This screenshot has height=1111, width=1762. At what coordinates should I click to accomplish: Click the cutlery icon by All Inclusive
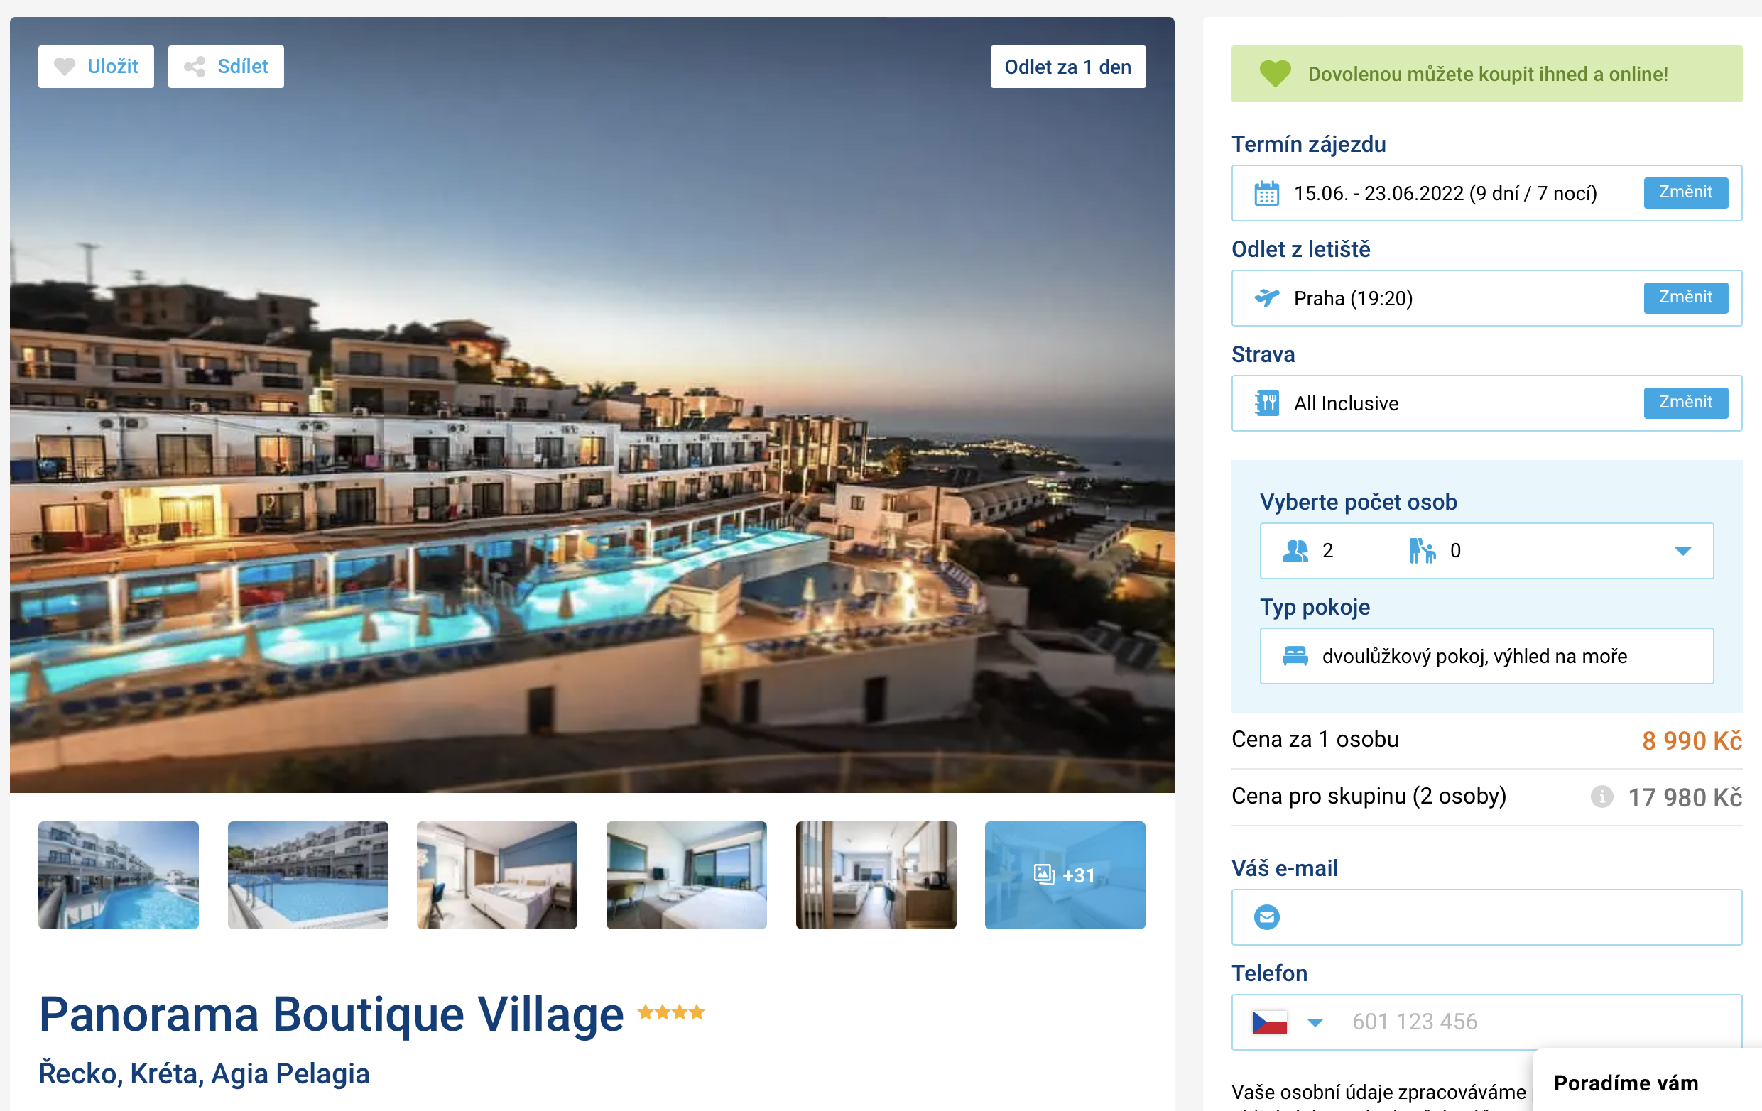coord(1266,403)
